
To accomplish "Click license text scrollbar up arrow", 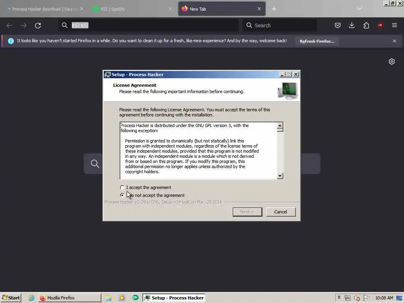I will [280, 125].
